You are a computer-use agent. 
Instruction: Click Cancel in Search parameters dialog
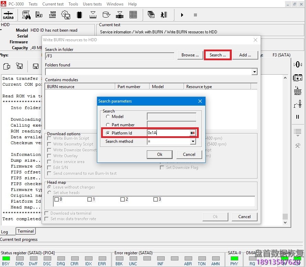(x=189, y=154)
